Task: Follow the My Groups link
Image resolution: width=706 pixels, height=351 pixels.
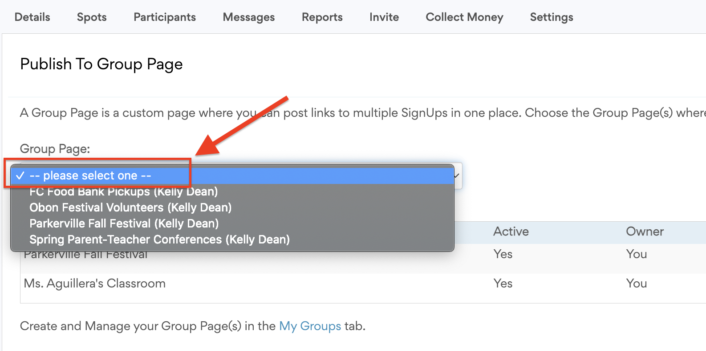Action: [x=310, y=326]
